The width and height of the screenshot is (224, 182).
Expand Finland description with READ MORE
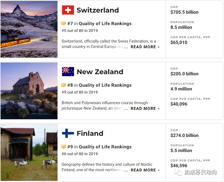pyautogui.click(x=145, y=170)
